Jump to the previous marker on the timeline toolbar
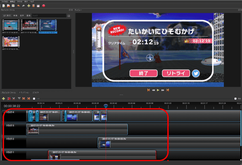Screen dimensions: 242x165 [24, 98]
